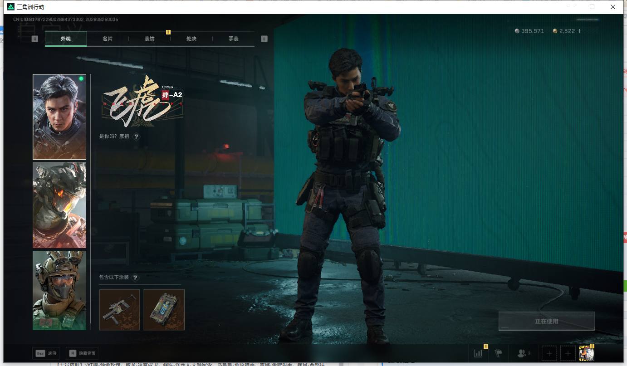Click the E next-tab key hint

click(264, 39)
